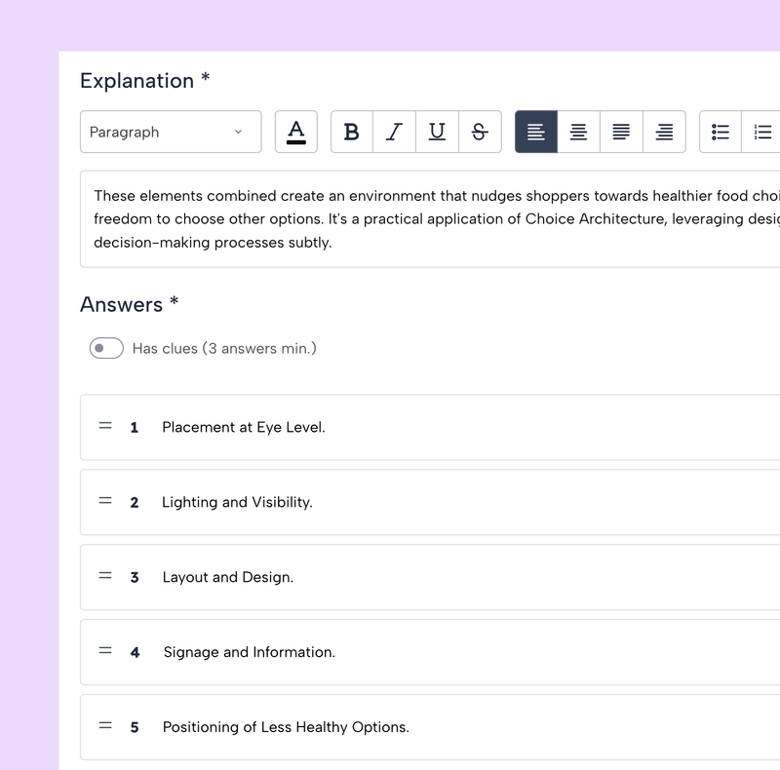Insert a bulleted list
The width and height of the screenshot is (780, 770).
[x=721, y=133]
